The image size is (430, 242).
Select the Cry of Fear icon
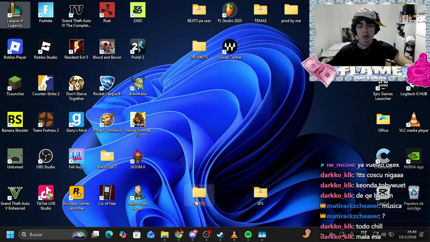tap(107, 196)
